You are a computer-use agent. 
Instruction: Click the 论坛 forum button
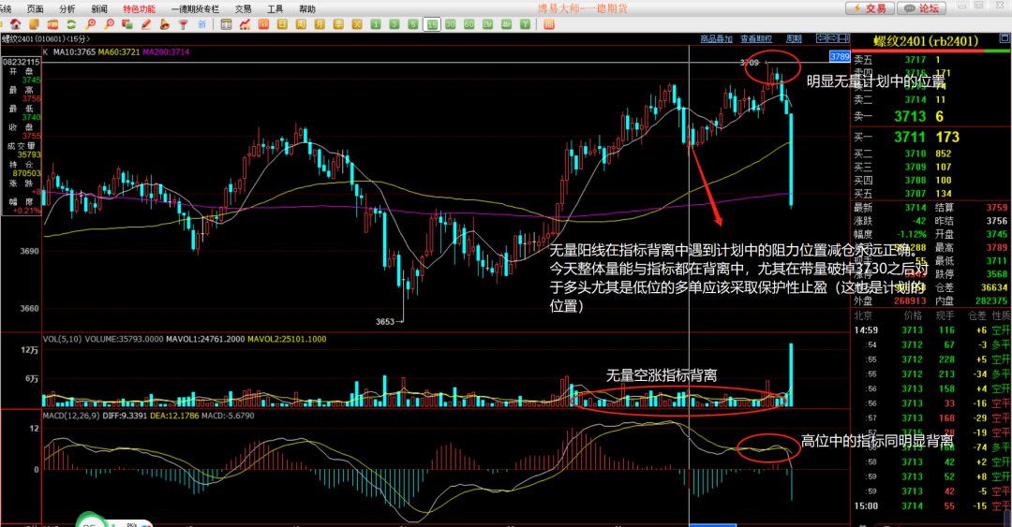pos(922,8)
